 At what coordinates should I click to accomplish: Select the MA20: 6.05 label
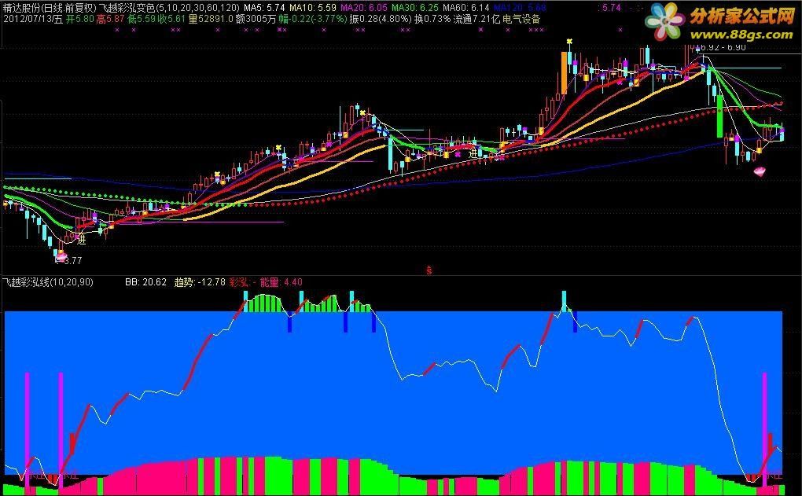coord(364,8)
